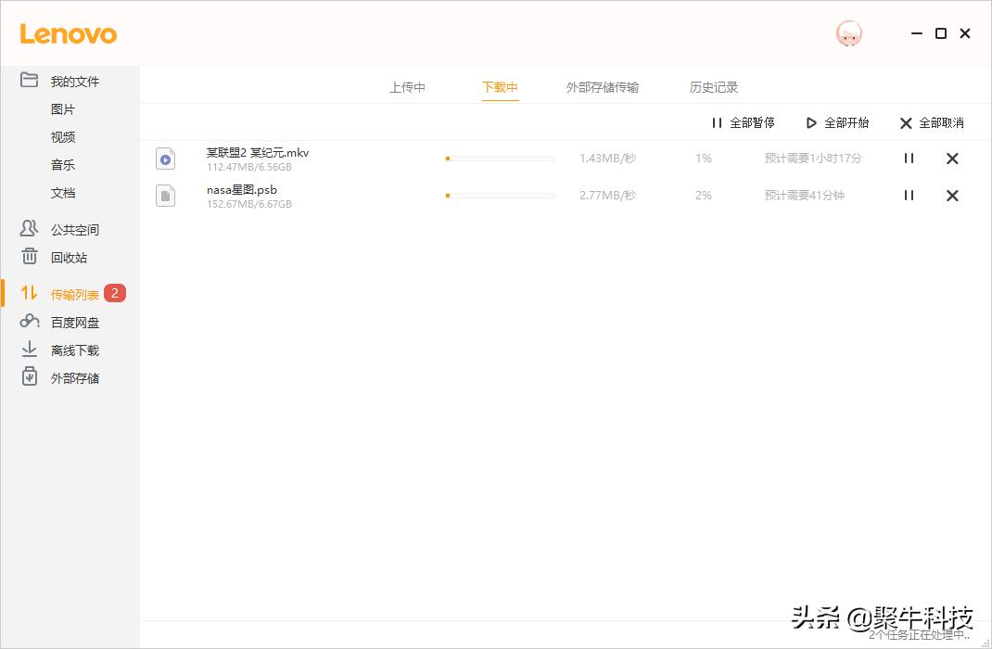
Task: Switch to the 外部存储传输 tab
Action: click(604, 86)
